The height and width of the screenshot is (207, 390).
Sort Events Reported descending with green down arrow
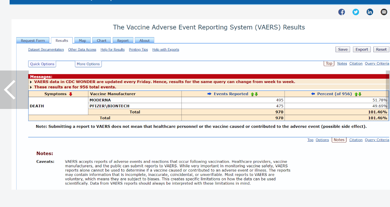point(256,94)
